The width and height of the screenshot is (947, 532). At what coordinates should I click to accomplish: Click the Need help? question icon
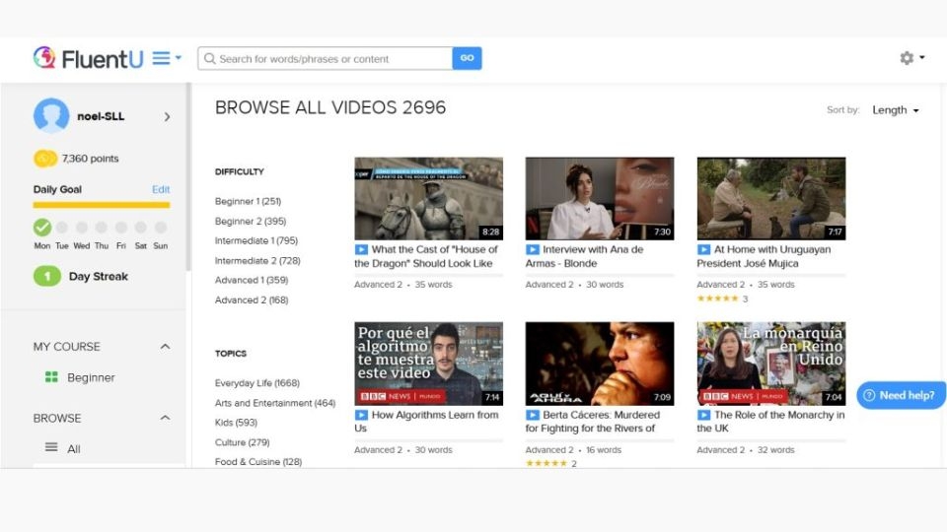(869, 395)
